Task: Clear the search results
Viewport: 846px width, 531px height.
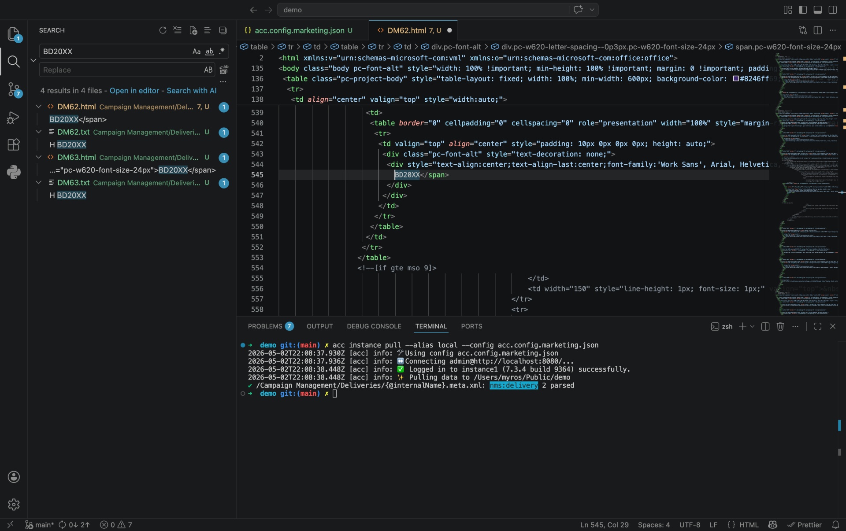Action: 178,30
